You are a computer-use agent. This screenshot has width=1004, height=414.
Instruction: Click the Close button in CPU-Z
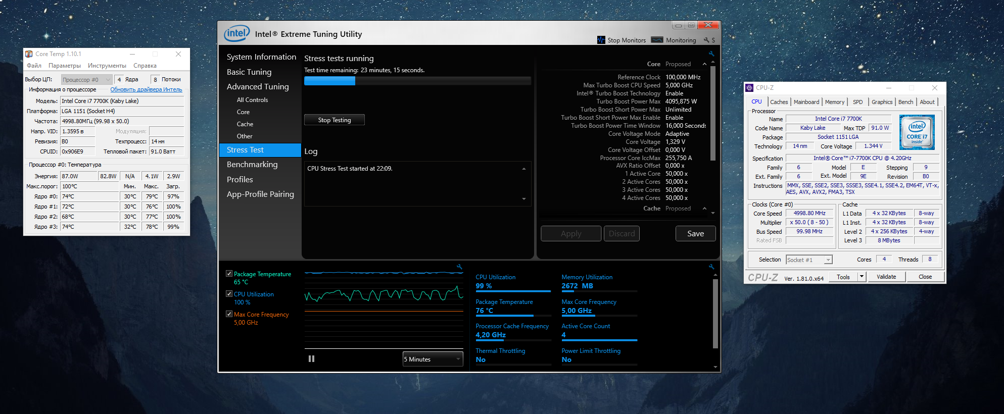(x=925, y=277)
